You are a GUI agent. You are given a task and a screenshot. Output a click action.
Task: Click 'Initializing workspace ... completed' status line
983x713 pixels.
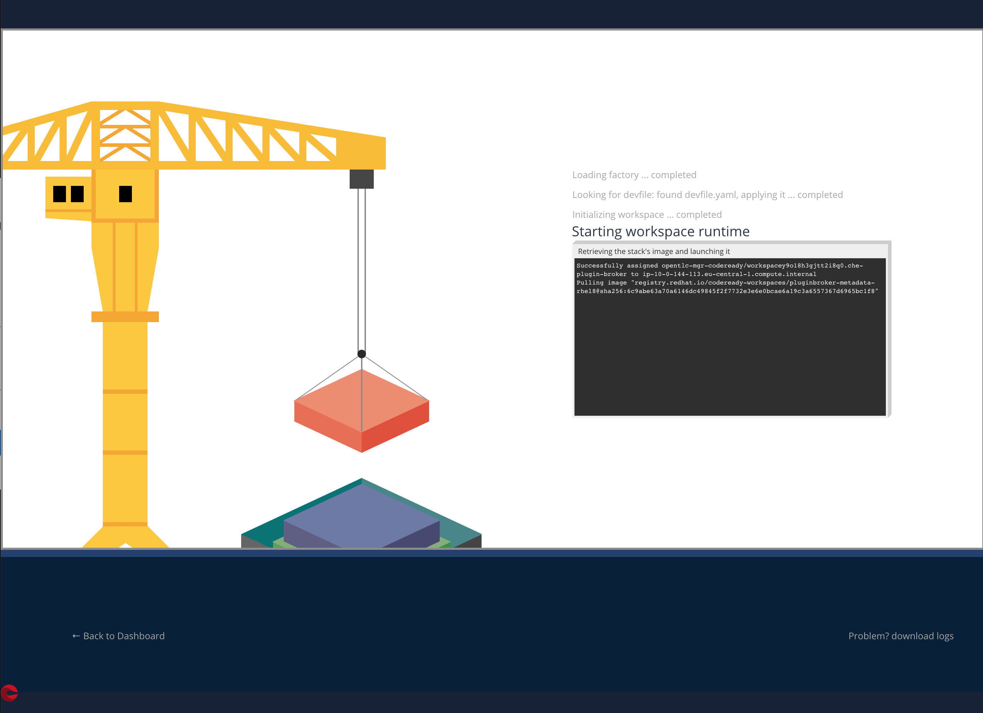(x=647, y=215)
